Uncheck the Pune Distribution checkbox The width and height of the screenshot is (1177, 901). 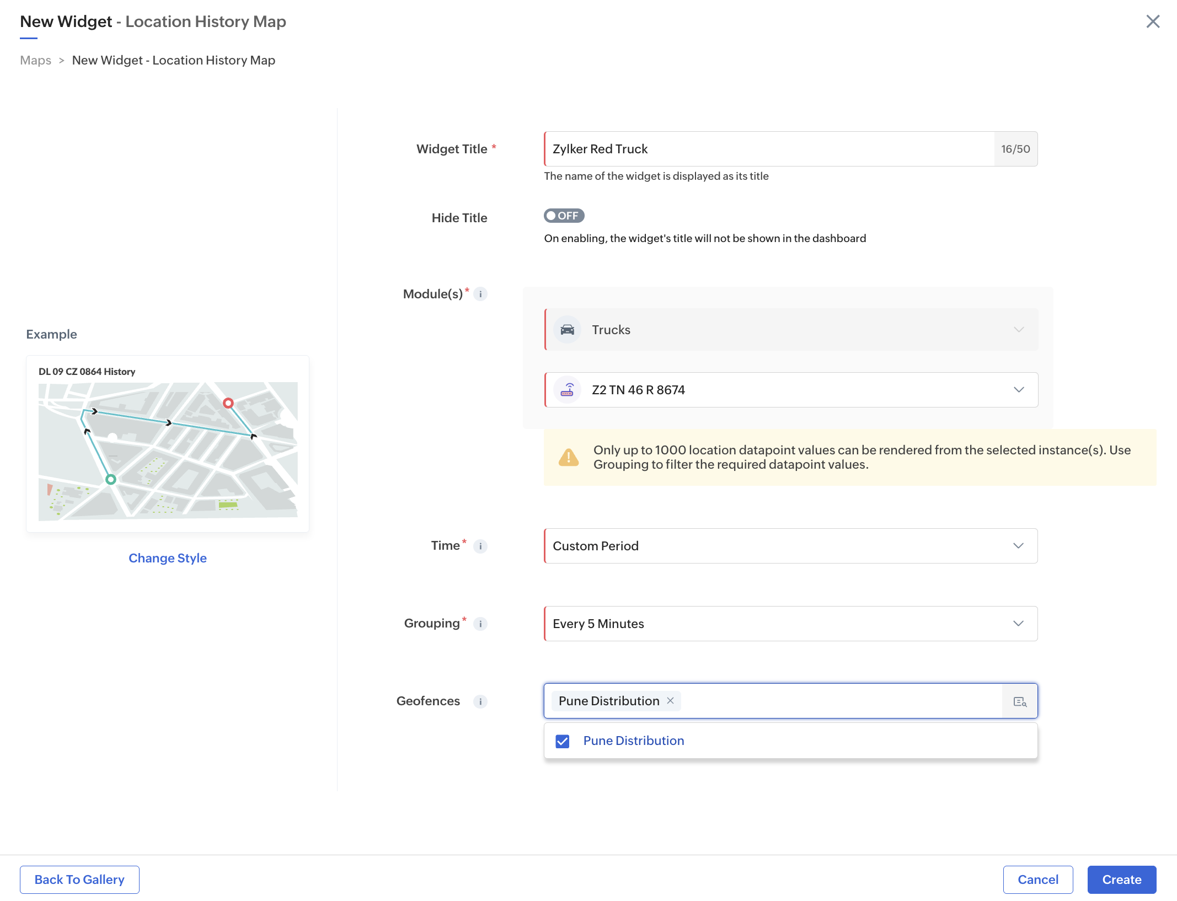(x=563, y=742)
